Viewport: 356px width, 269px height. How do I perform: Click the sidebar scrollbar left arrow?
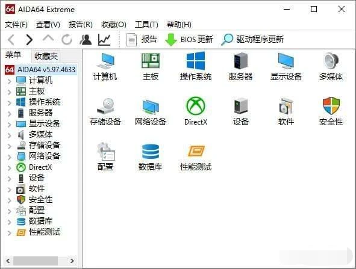(8, 261)
